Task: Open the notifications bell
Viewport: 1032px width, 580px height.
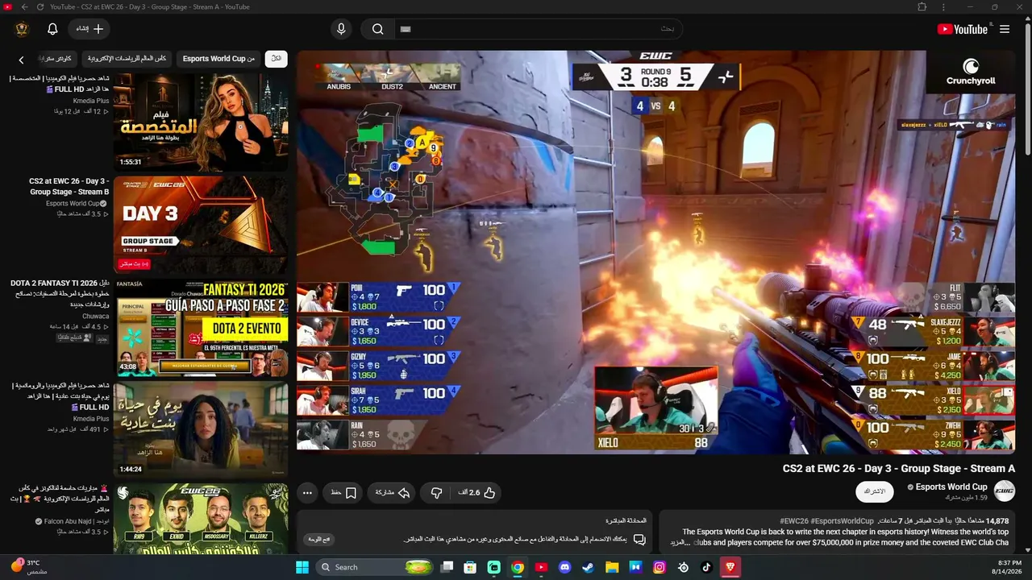Action: [x=52, y=29]
